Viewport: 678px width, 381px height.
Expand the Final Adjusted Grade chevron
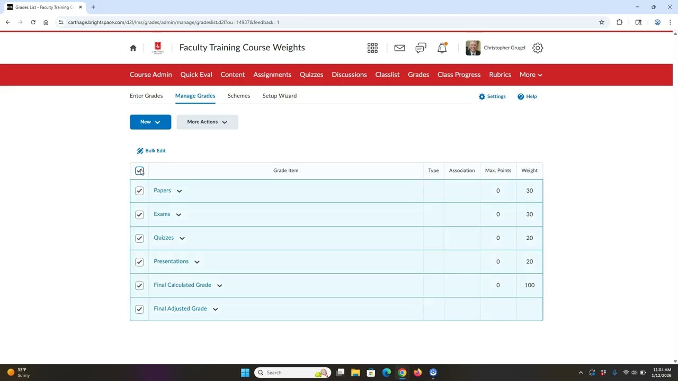tap(215, 309)
